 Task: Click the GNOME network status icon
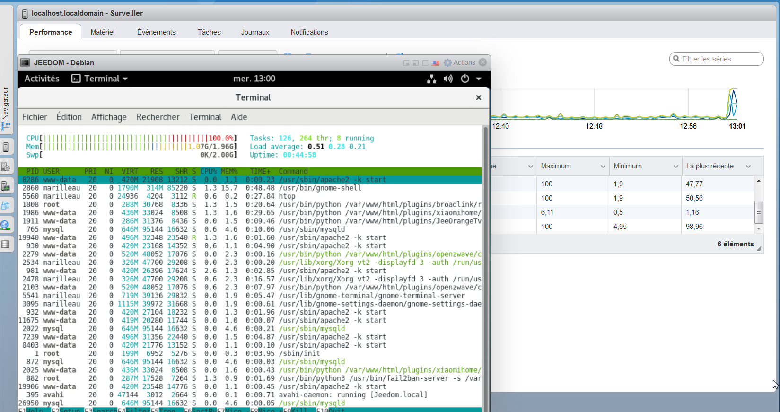[431, 79]
